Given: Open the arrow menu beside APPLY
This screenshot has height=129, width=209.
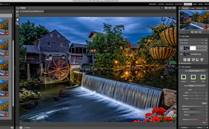Looking at the screenshot, I should click(x=207, y=127).
